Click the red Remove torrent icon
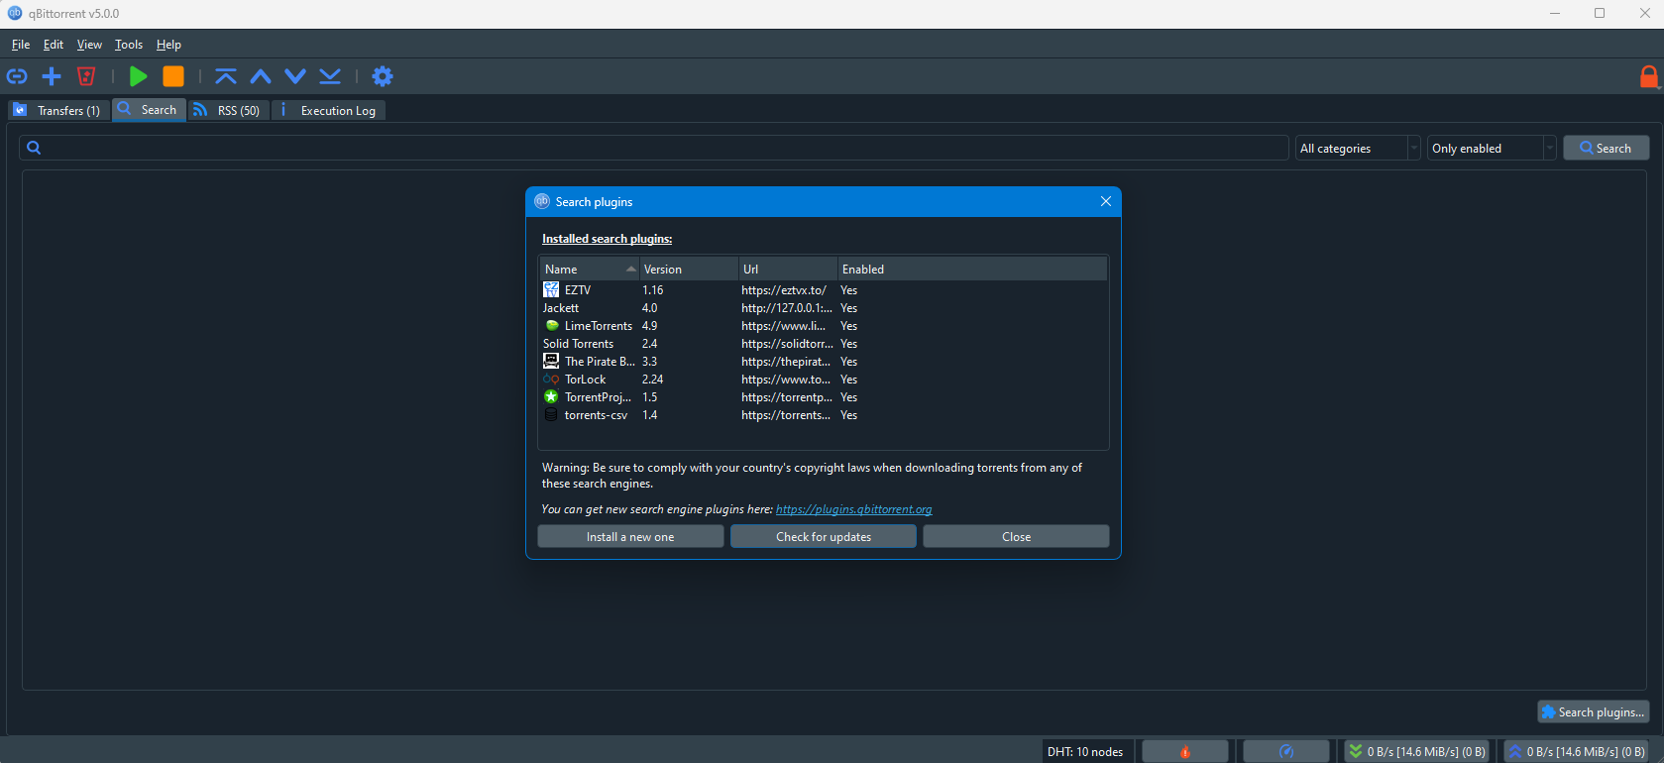Viewport: 1664px width, 763px height. coord(86,76)
